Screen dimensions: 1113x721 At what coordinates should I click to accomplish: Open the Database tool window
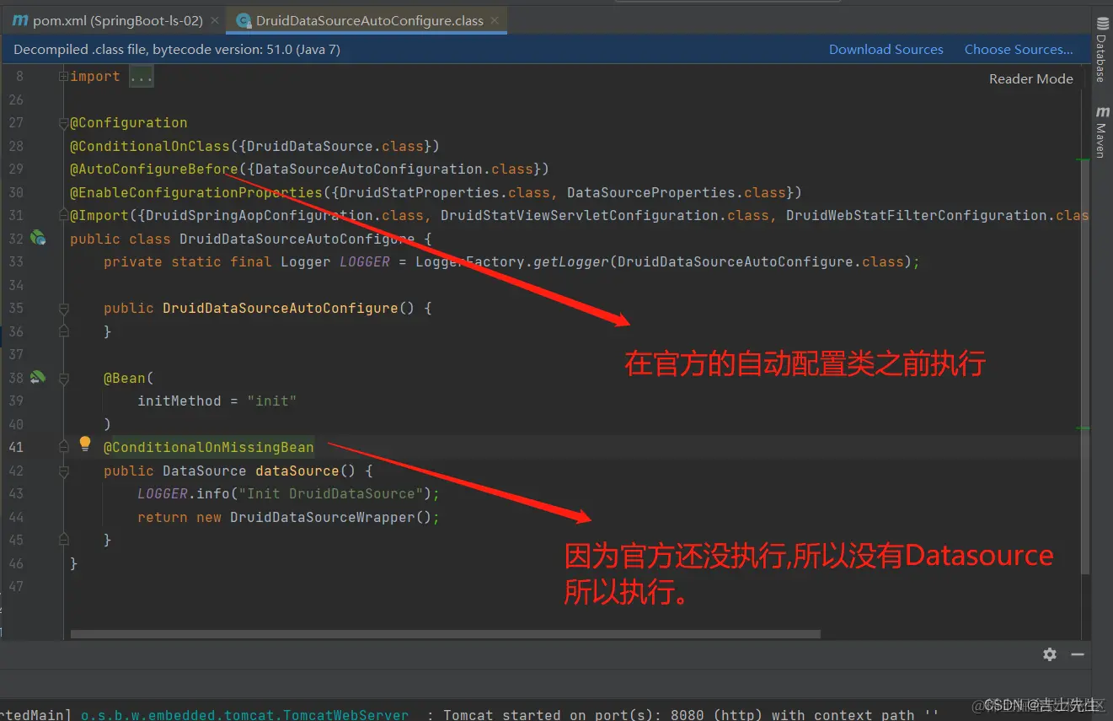click(x=1100, y=49)
